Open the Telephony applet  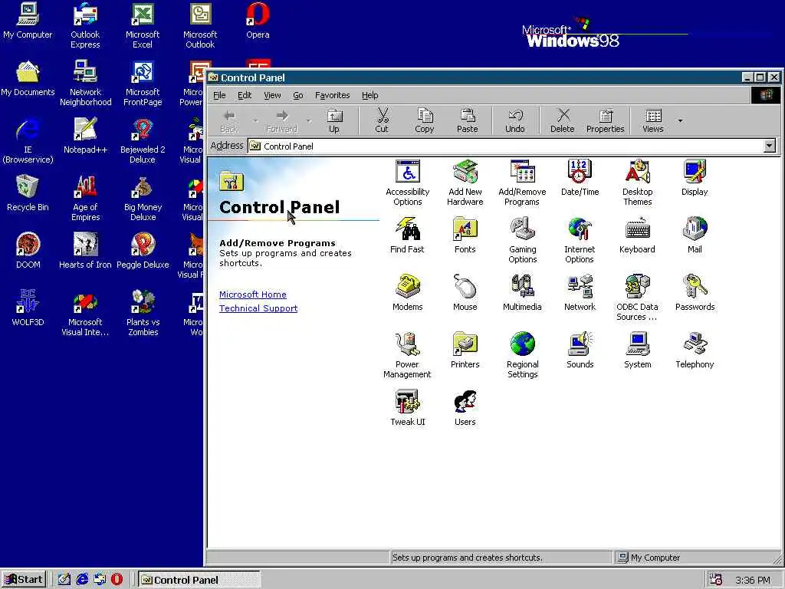695,350
